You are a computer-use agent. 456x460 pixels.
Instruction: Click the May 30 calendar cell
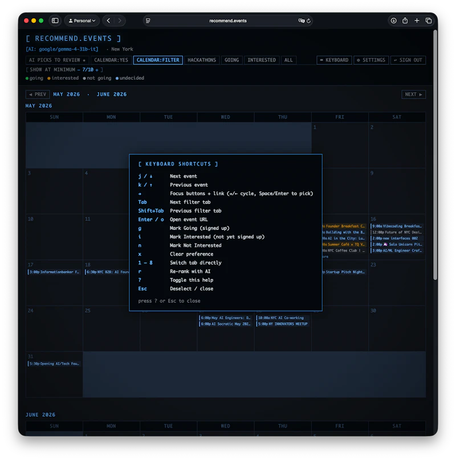click(397, 328)
